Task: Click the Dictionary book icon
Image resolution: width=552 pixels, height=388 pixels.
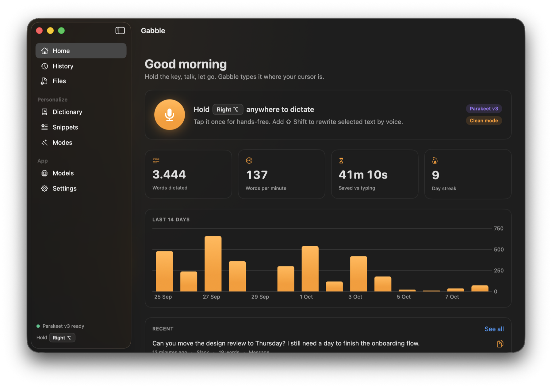Action: click(45, 112)
